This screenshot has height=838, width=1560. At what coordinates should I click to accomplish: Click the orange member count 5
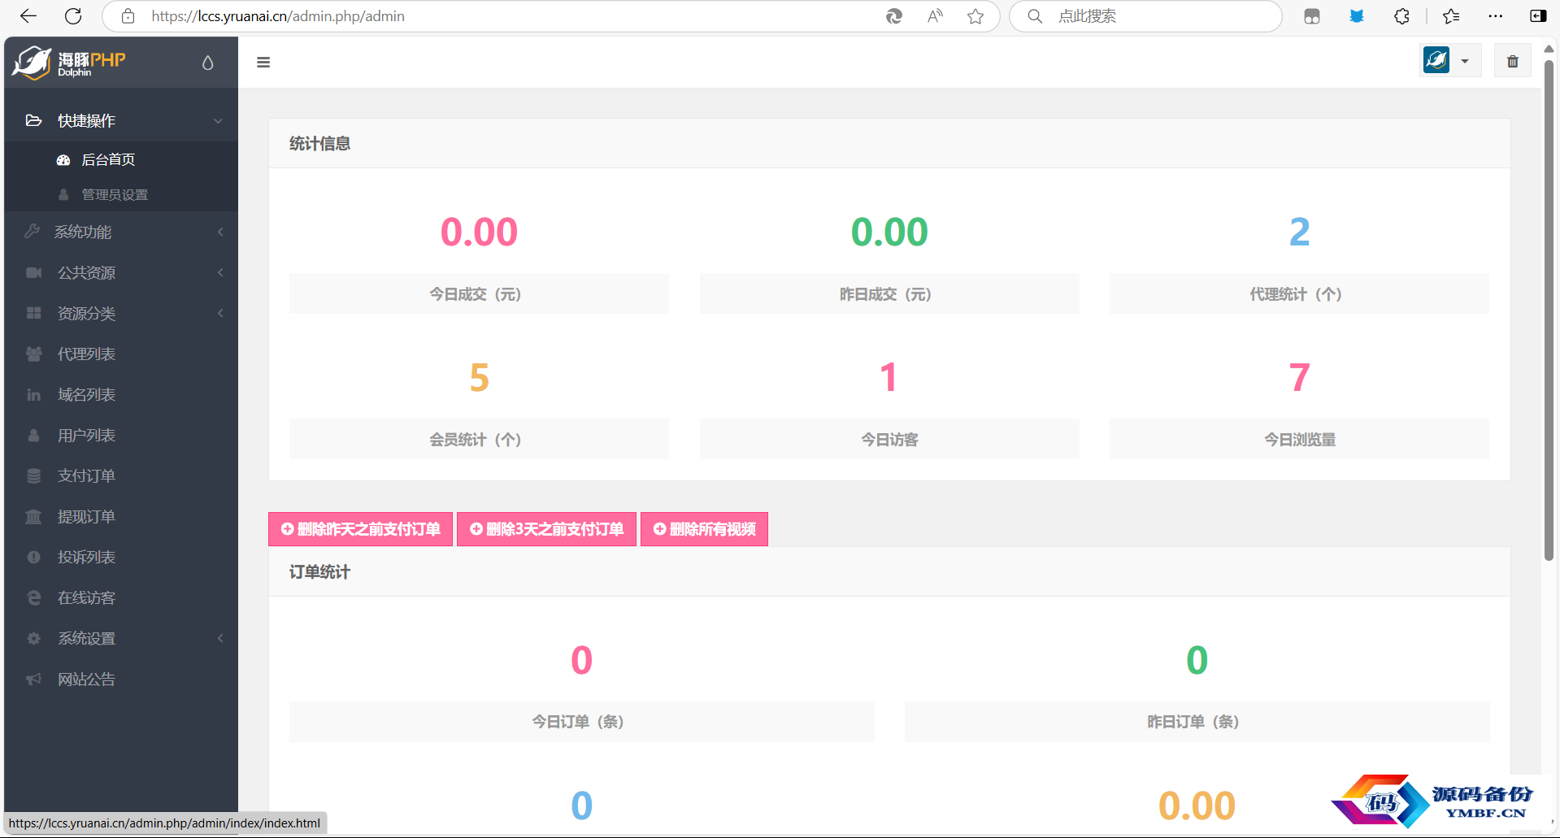coord(480,378)
